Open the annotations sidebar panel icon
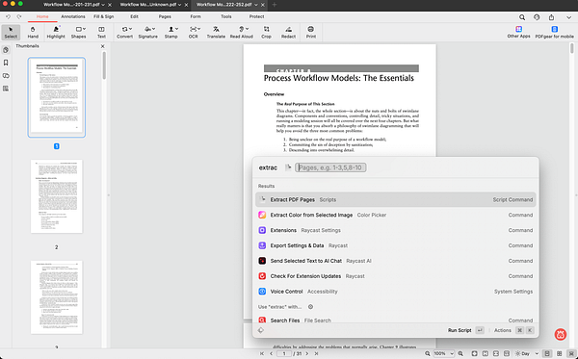 (6, 76)
